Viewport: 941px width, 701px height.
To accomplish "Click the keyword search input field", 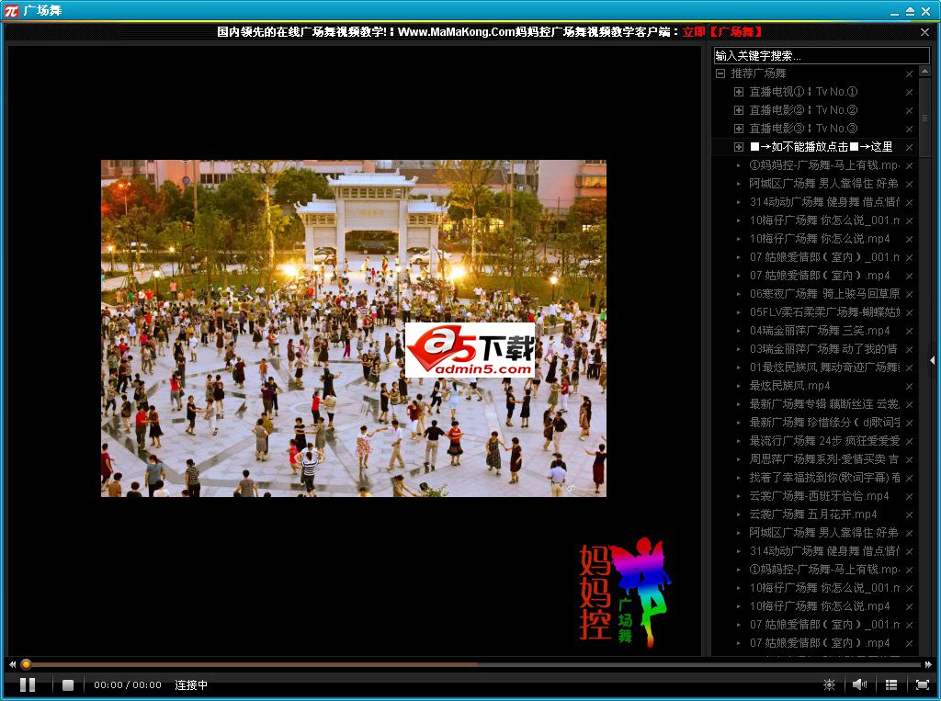I will point(821,56).
